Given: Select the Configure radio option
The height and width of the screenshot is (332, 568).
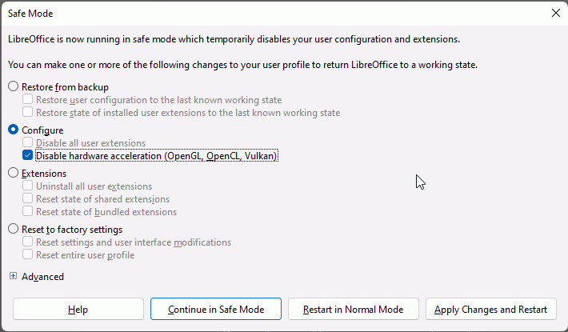Looking at the screenshot, I should (13, 130).
